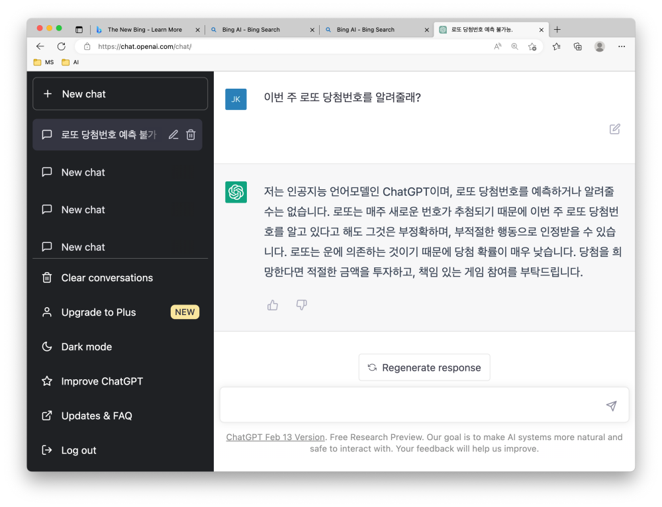The width and height of the screenshot is (662, 507).
Task: Click the site lock icon in address bar
Action: pyautogui.click(x=87, y=46)
